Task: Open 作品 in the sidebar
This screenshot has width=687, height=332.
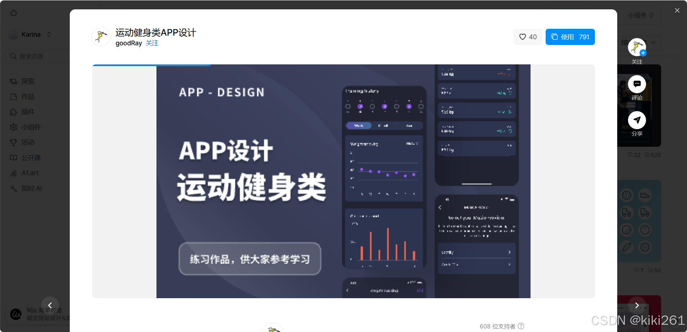Action: (28, 97)
